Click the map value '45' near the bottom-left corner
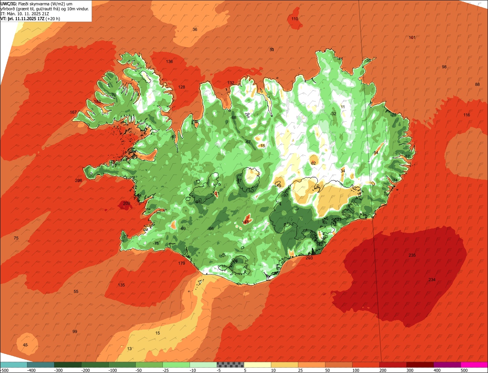The image size is (488, 373). click(x=25, y=345)
